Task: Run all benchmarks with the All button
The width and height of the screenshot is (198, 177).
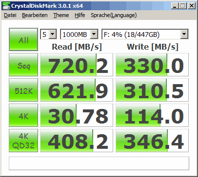Action: pyautogui.click(x=23, y=39)
